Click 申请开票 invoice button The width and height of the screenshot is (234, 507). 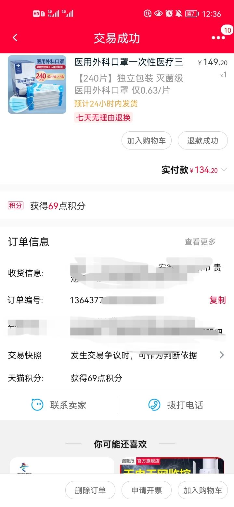[147, 490]
